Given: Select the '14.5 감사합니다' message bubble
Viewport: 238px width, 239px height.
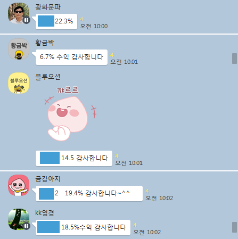Looking at the screenshot, I should (x=74, y=158).
